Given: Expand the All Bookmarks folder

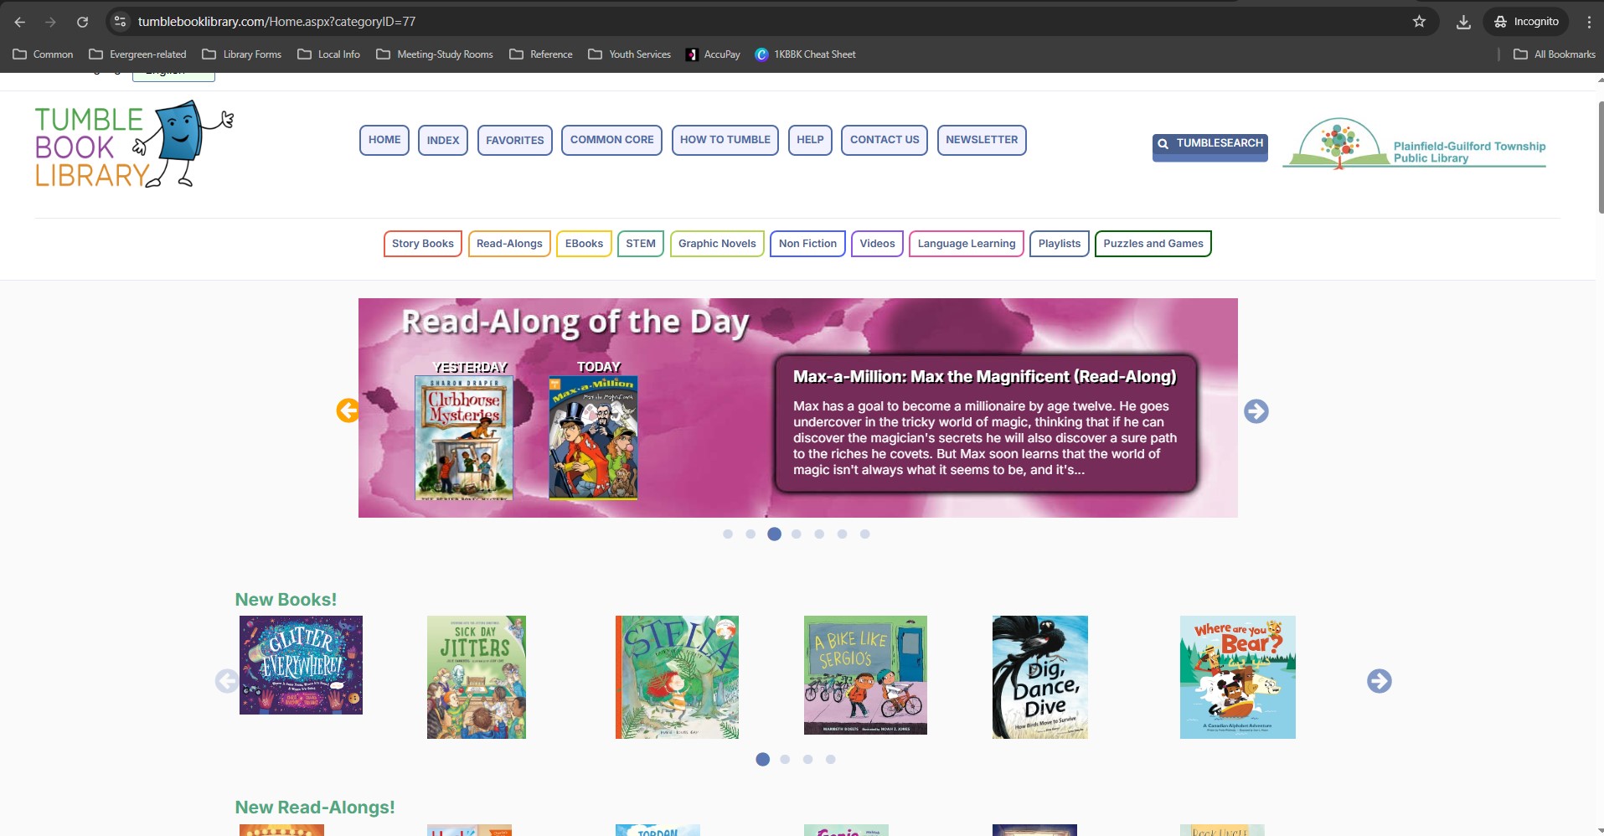Looking at the screenshot, I should (1555, 54).
